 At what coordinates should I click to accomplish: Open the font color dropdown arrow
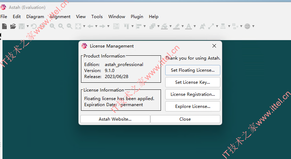pyautogui.click(x=195, y=26)
